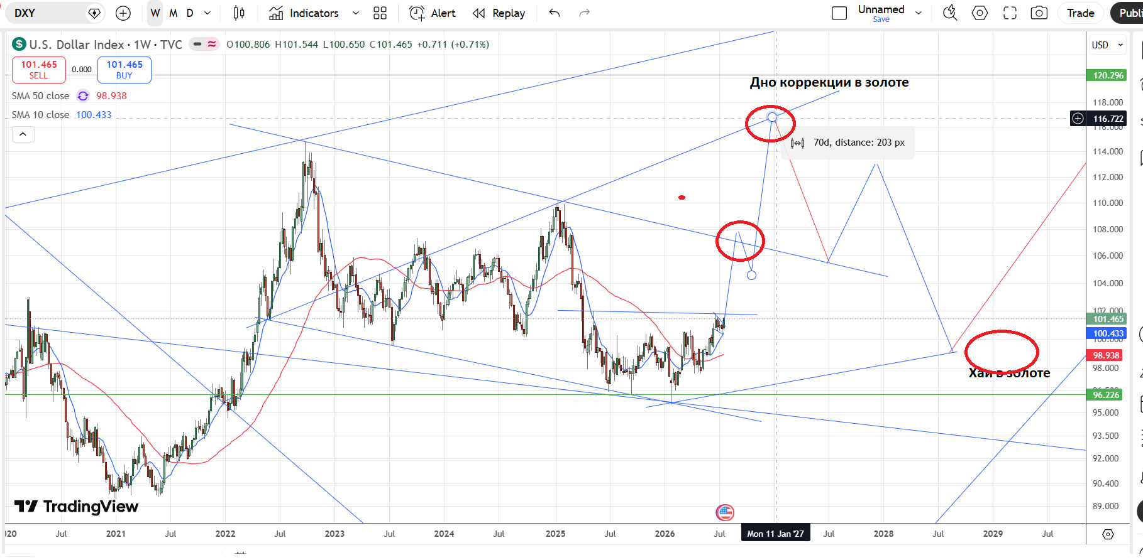The image size is (1143, 560).
Task: Select the SMA 50 close legend label
Action: pos(40,96)
